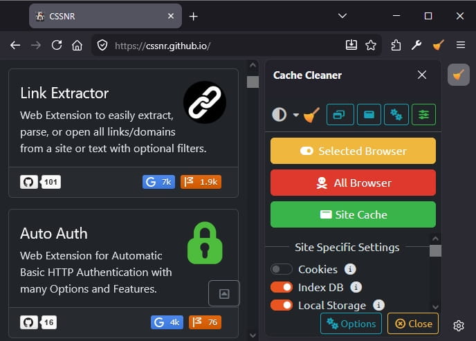Image resolution: width=476 pixels, height=341 pixels.
Task: Click the broom icon in Cache Cleaner panel
Action: click(311, 115)
